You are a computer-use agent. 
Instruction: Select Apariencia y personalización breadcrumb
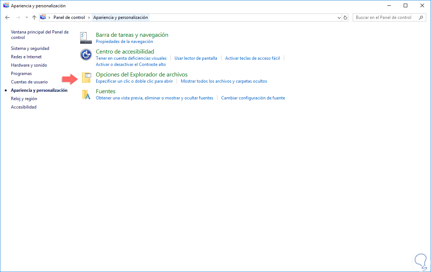click(120, 17)
